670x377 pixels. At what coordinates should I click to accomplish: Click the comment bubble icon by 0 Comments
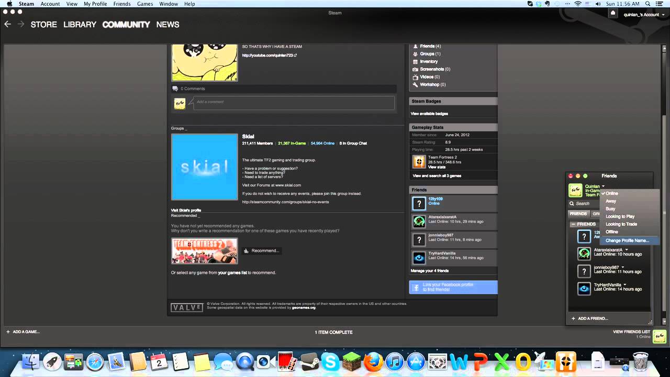coord(175,88)
